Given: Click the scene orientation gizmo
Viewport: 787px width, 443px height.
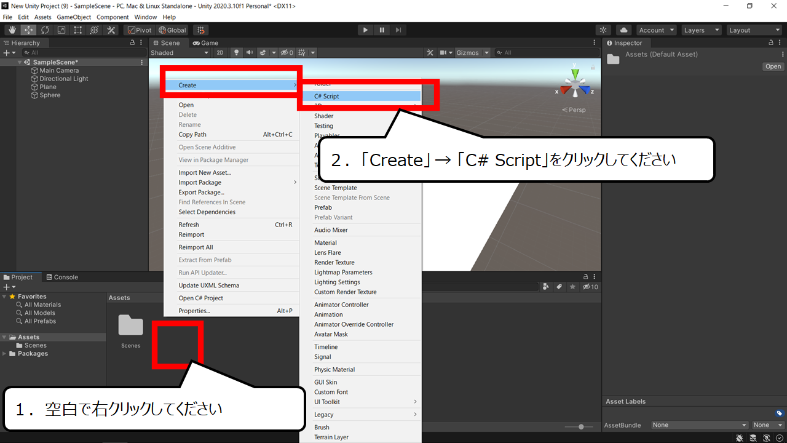Looking at the screenshot, I should (x=575, y=82).
